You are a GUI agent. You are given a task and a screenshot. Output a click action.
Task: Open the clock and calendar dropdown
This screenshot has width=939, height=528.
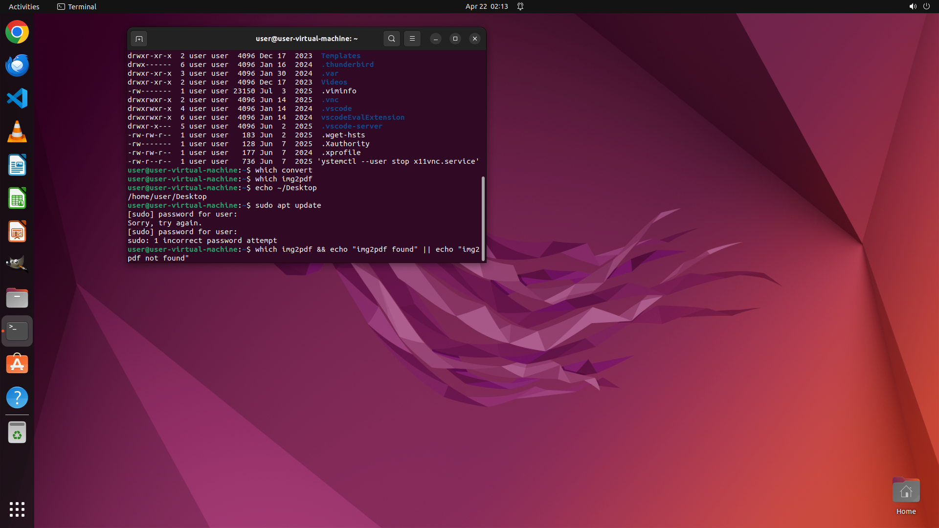486,6
